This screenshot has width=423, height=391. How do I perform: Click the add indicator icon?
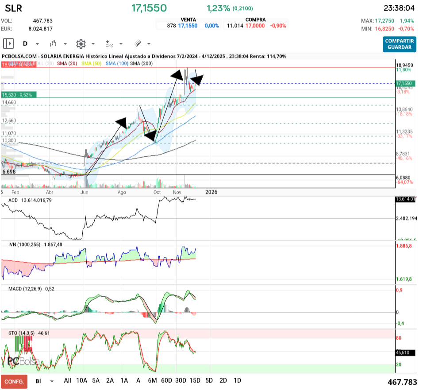(109, 43)
